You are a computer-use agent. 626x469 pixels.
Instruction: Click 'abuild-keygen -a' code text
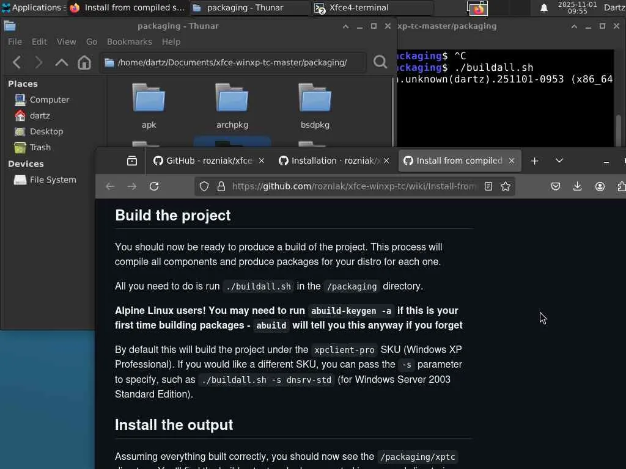(x=351, y=311)
